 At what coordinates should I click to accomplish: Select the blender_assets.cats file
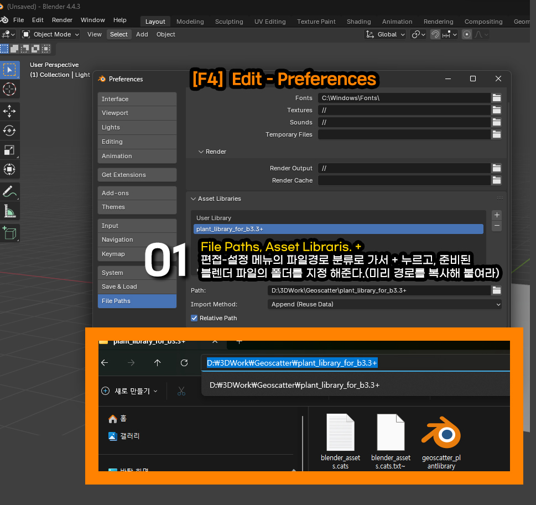pos(341,442)
